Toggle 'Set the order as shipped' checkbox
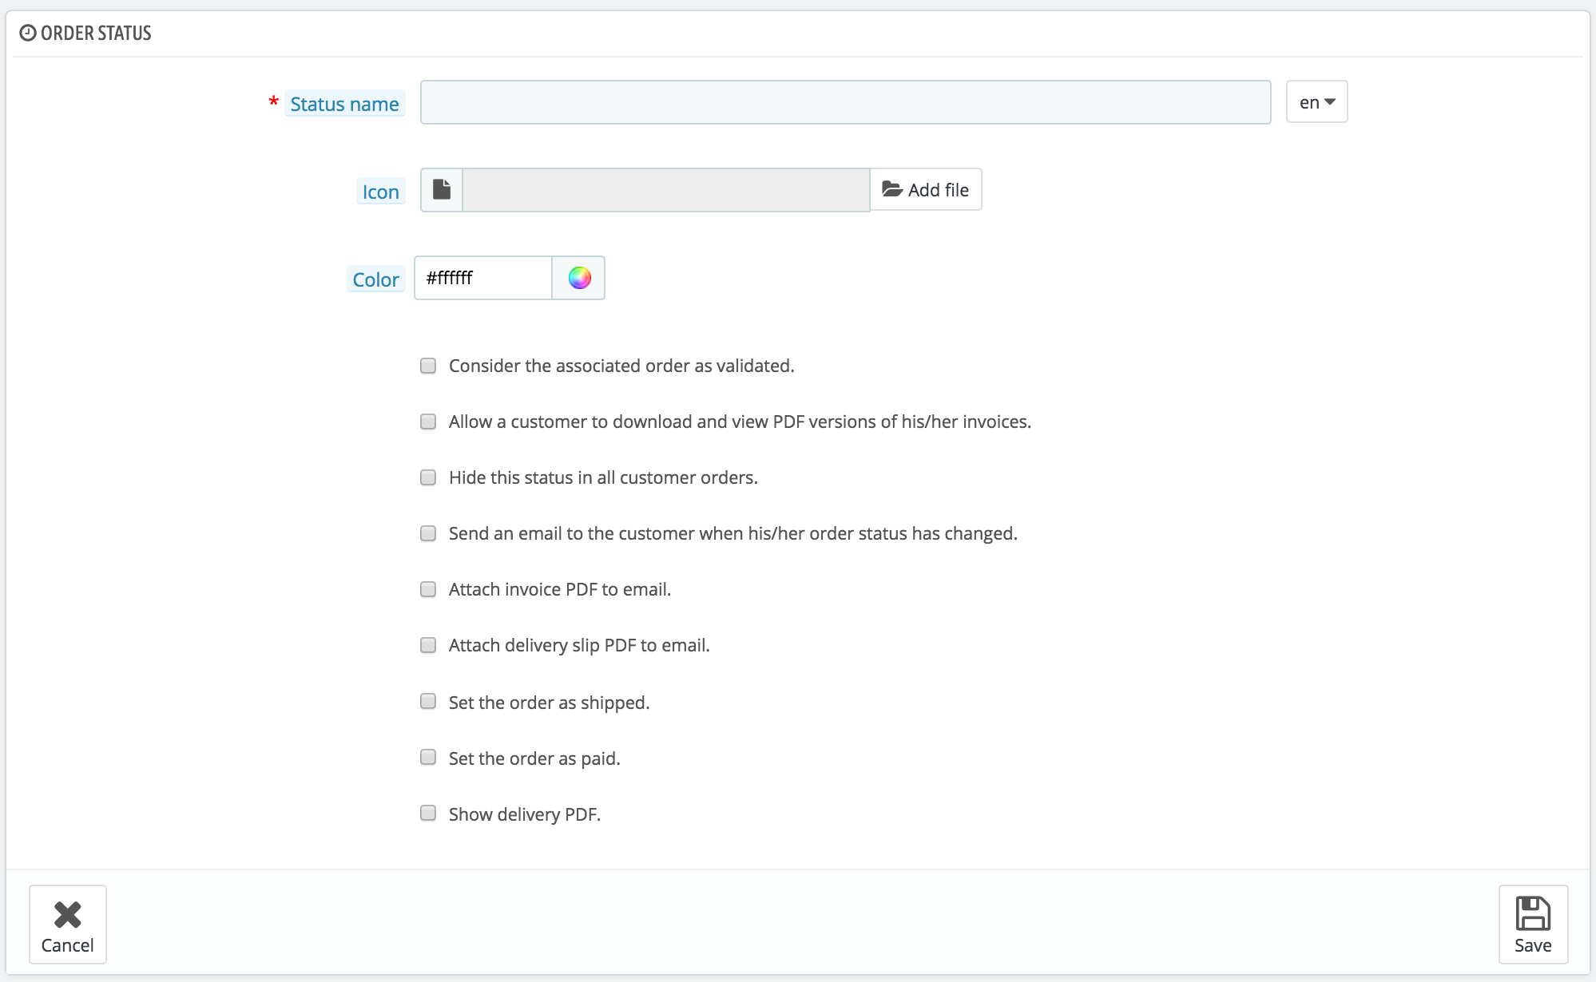The width and height of the screenshot is (1596, 982). tap(428, 701)
